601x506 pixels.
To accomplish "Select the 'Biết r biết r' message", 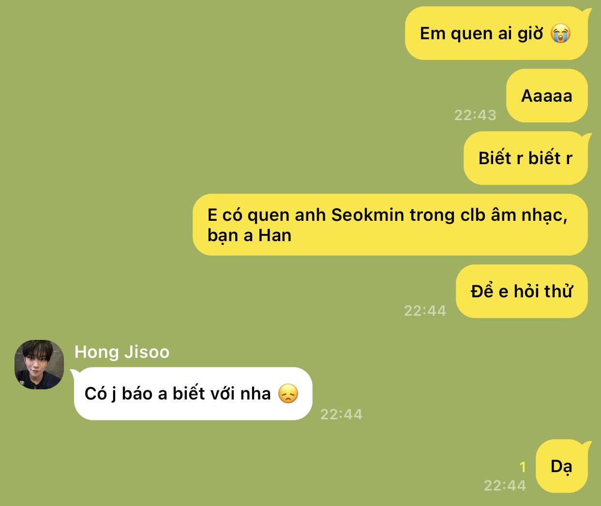I will pyautogui.click(x=526, y=158).
